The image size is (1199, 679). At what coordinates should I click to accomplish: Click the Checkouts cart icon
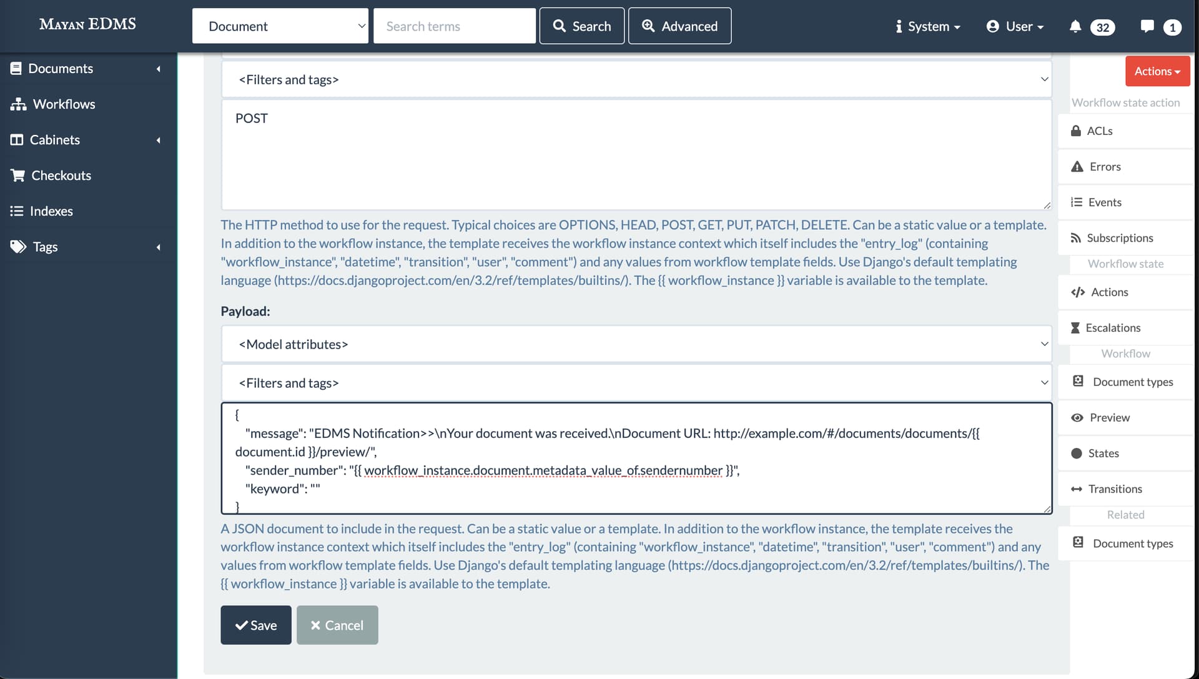pyautogui.click(x=17, y=176)
